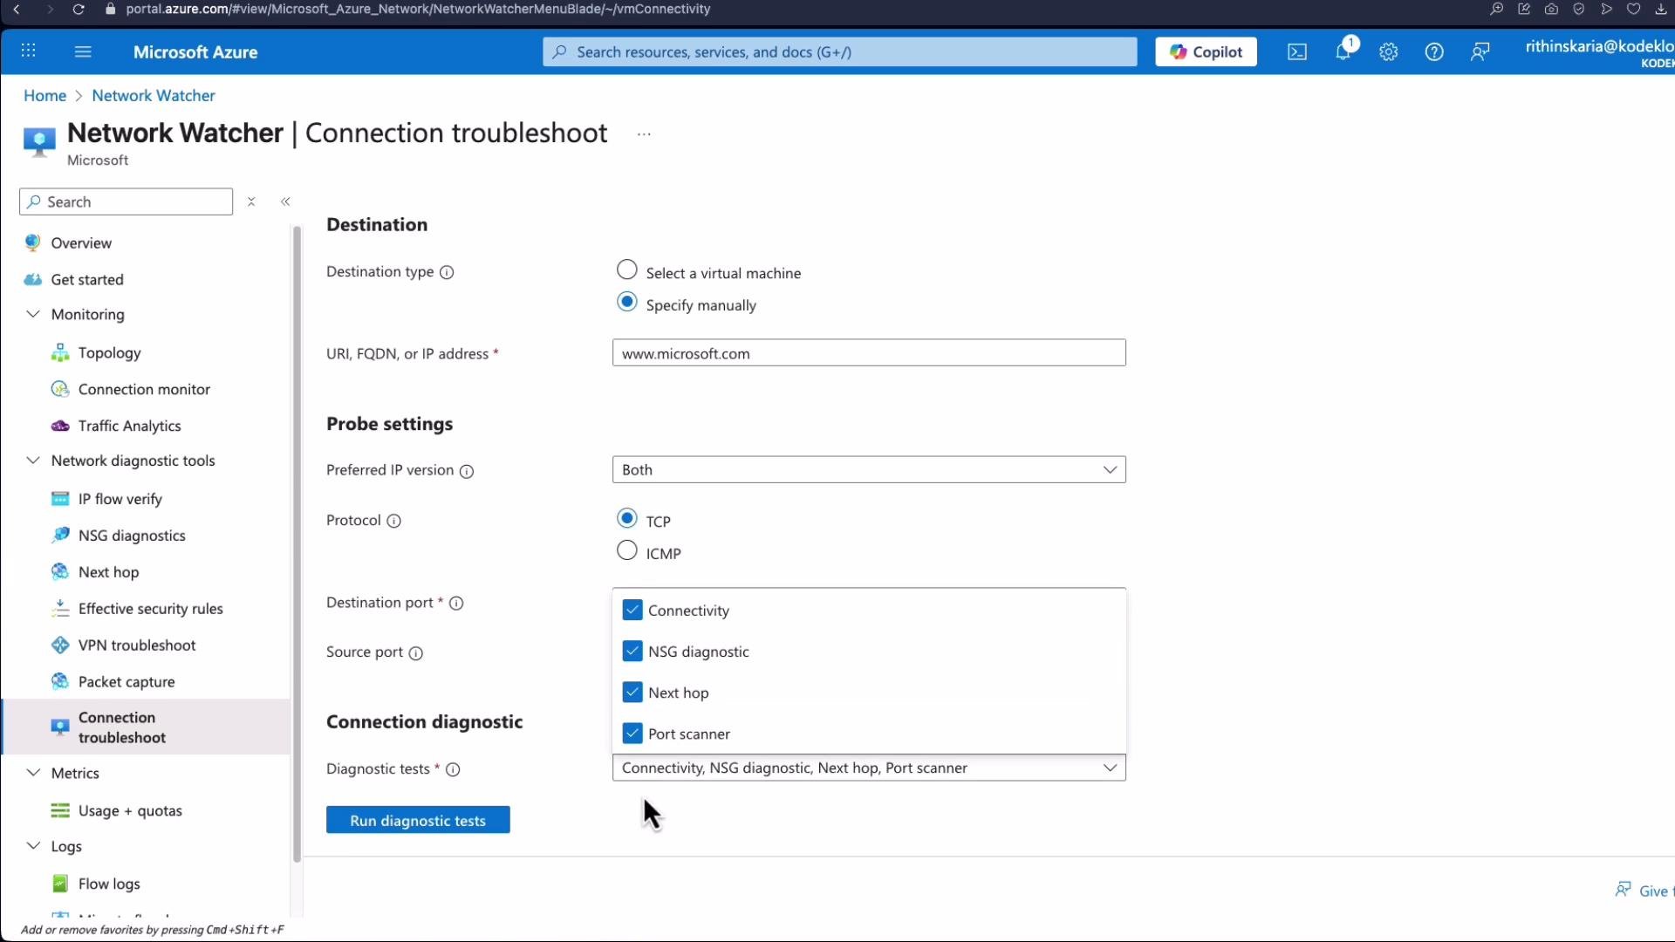Open Copilot
The height and width of the screenshot is (942, 1675).
click(1207, 51)
